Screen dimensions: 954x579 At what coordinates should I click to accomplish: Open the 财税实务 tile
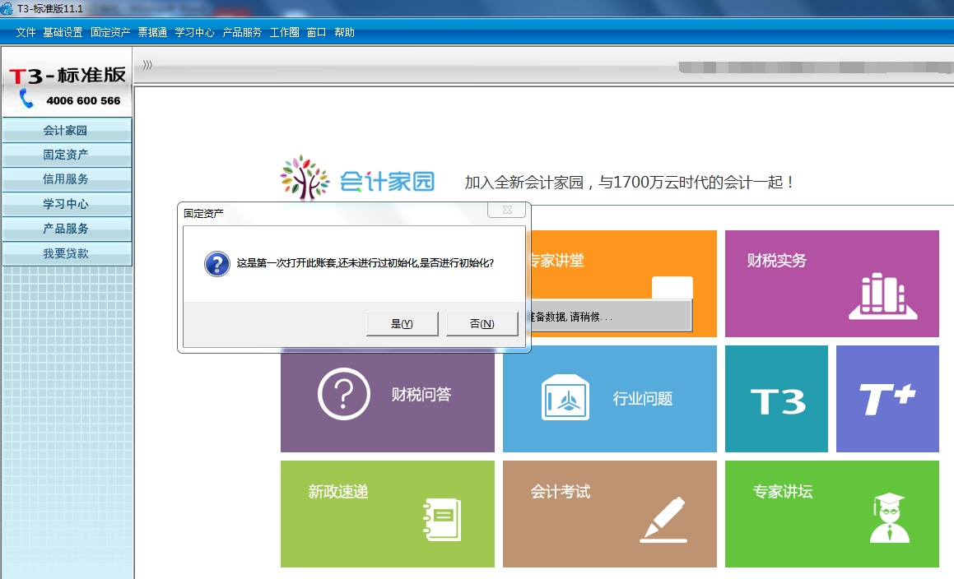(x=832, y=284)
